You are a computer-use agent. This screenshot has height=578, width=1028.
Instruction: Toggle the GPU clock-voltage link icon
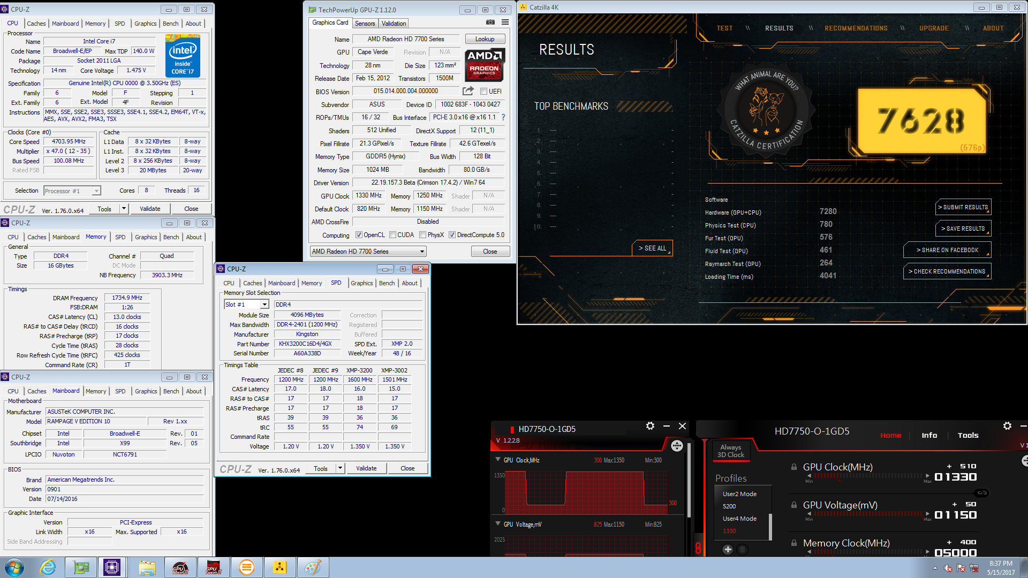pyautogui.click(x=982, y=492)
